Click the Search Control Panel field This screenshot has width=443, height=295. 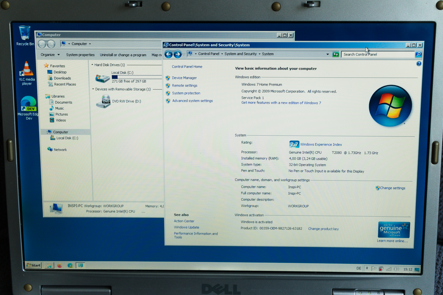click(x=377, y=54)
